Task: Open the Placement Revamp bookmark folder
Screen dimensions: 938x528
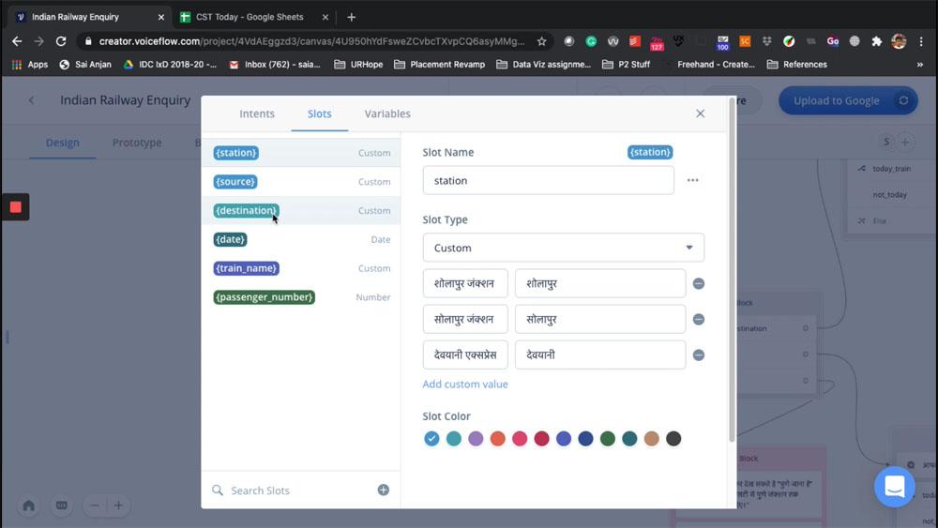Action: point(440,64)
